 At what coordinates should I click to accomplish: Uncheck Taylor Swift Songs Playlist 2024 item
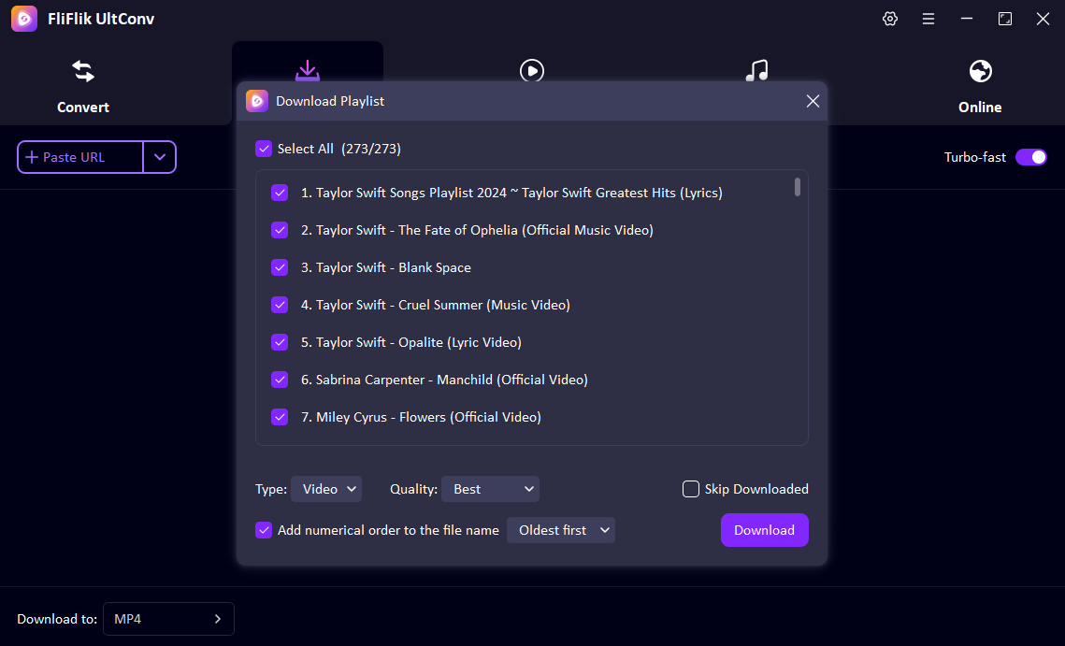[x=280, y=193]
